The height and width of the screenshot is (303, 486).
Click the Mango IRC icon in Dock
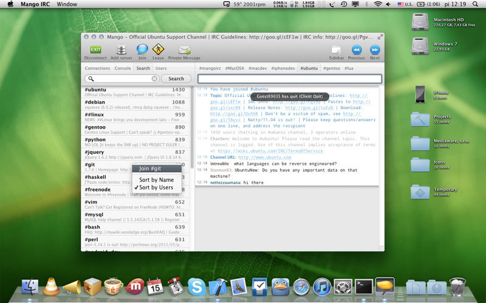click(x=385, y=286)
